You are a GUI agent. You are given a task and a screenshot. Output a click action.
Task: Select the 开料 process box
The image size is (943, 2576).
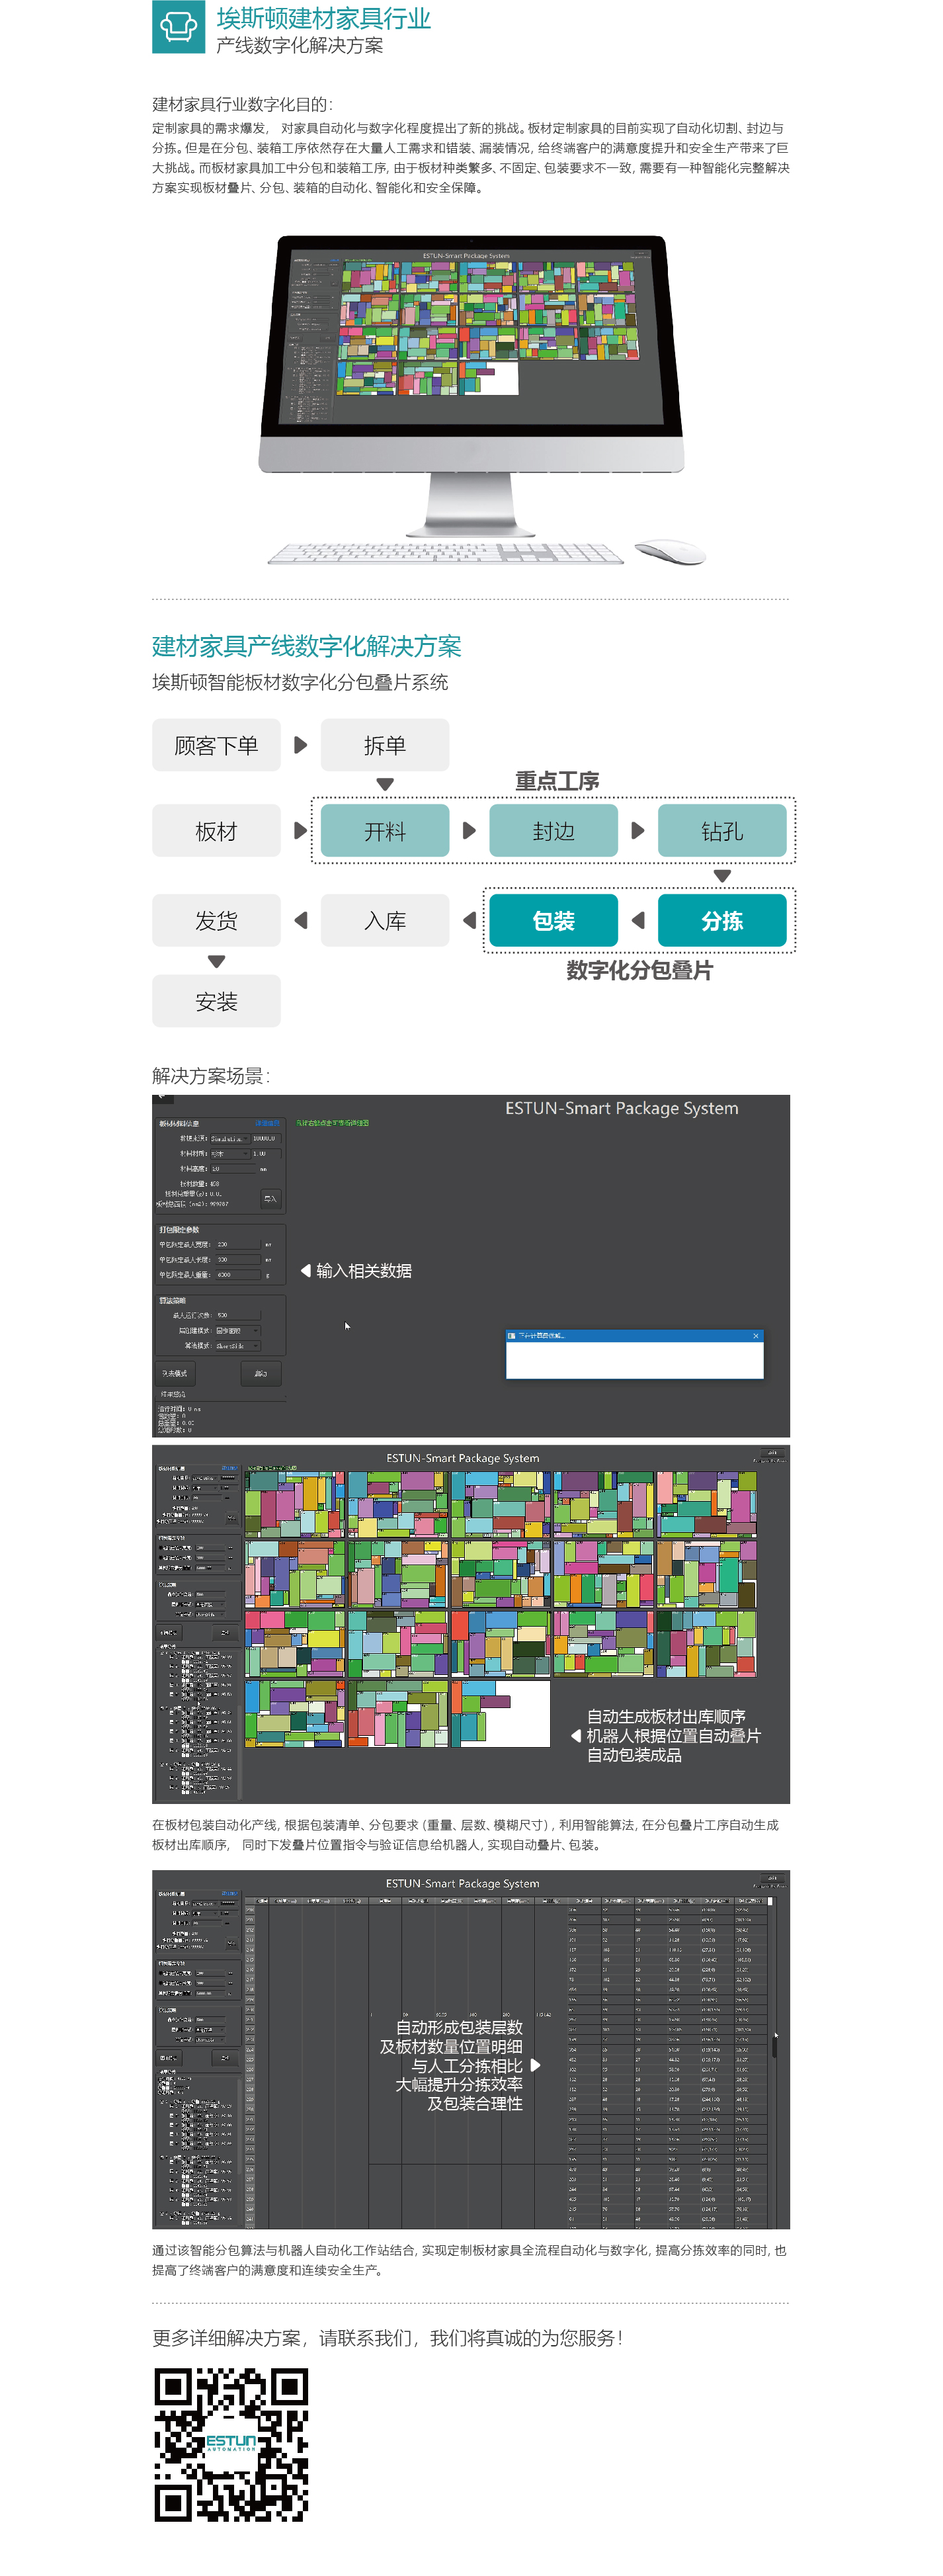point(385,831)
